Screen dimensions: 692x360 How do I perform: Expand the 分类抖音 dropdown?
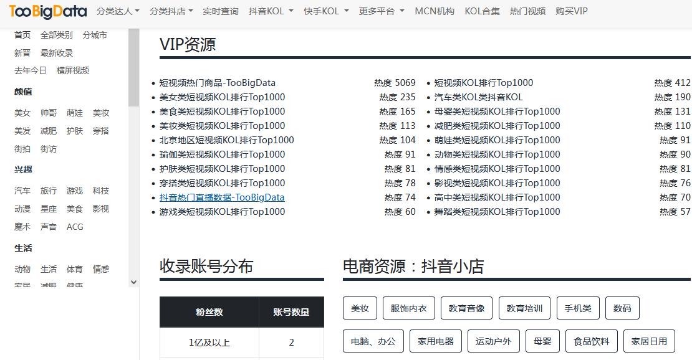pos(172,11)
